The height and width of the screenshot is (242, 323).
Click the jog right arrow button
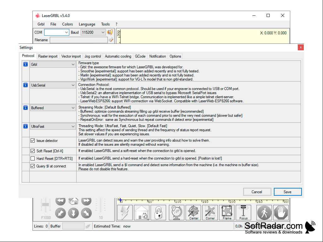click(86, 201)
